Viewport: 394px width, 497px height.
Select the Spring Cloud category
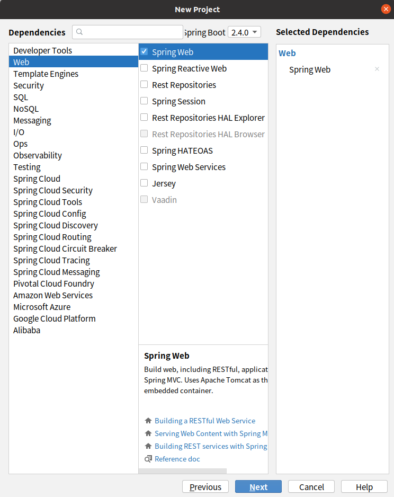coord(74,179)
